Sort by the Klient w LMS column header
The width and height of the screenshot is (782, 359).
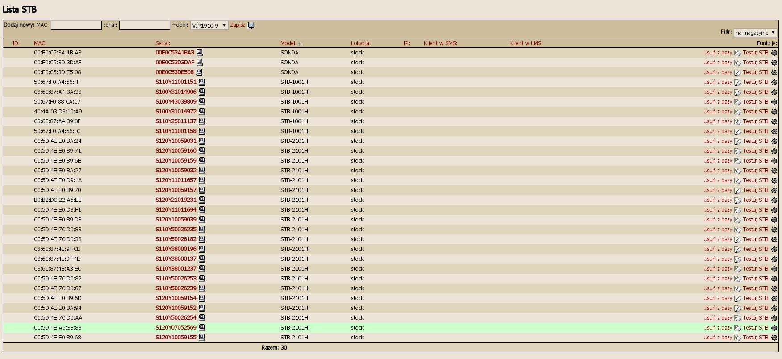(526, 43)
